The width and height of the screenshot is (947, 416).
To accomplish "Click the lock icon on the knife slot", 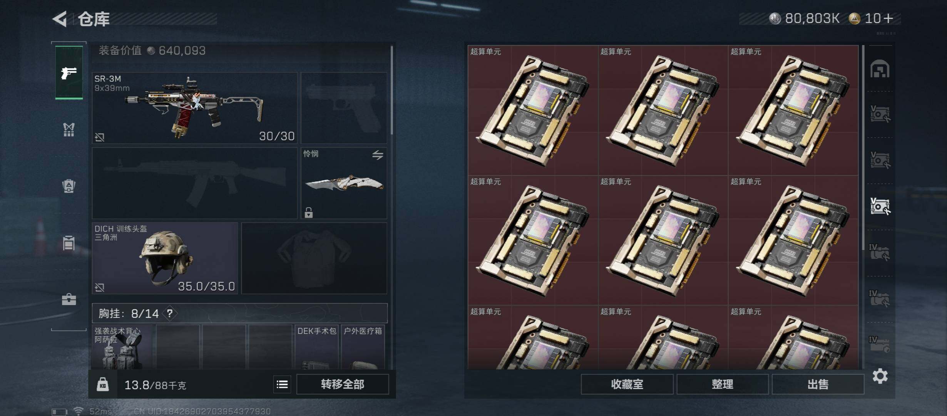I will pos(309,212).
